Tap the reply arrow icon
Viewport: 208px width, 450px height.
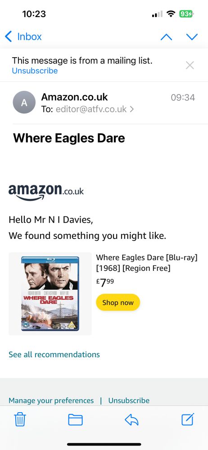131,420
